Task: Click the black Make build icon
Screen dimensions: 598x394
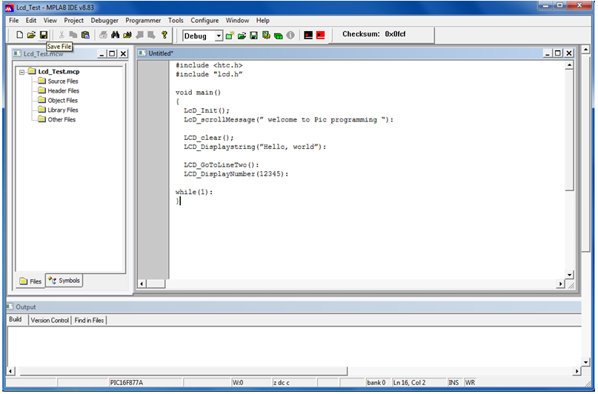Action: [308, 36]
